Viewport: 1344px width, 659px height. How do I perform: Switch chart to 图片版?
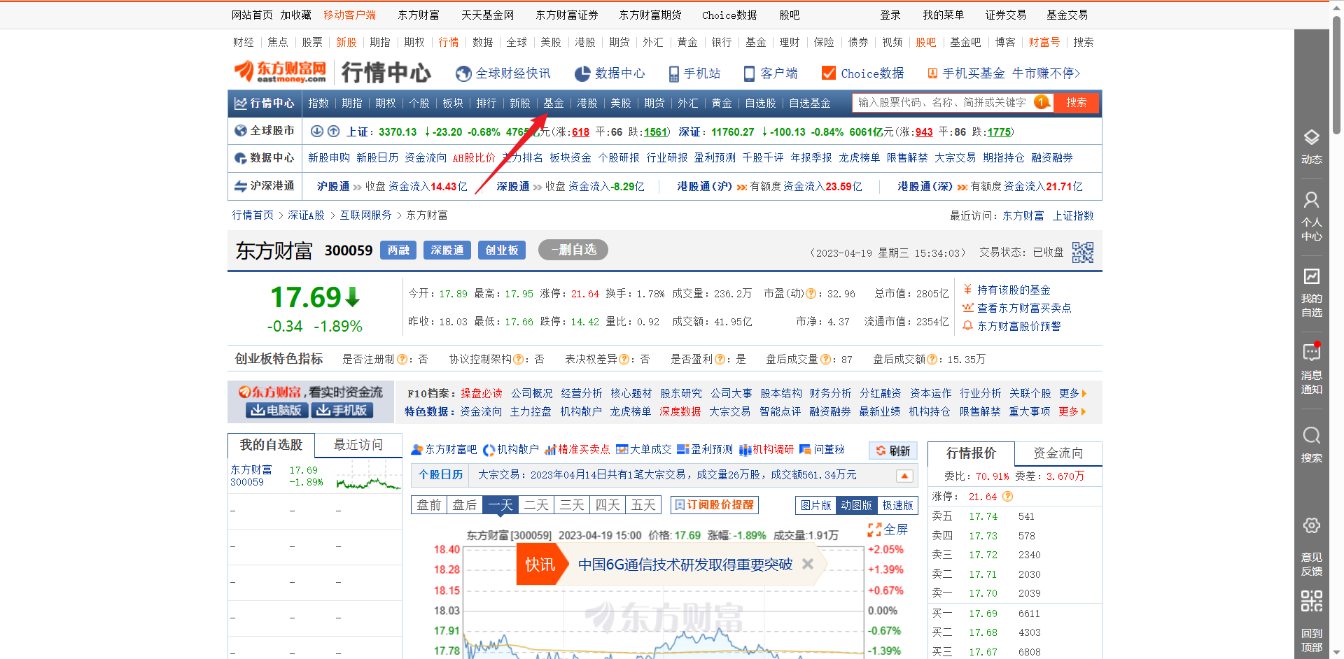tap(816, 505)
